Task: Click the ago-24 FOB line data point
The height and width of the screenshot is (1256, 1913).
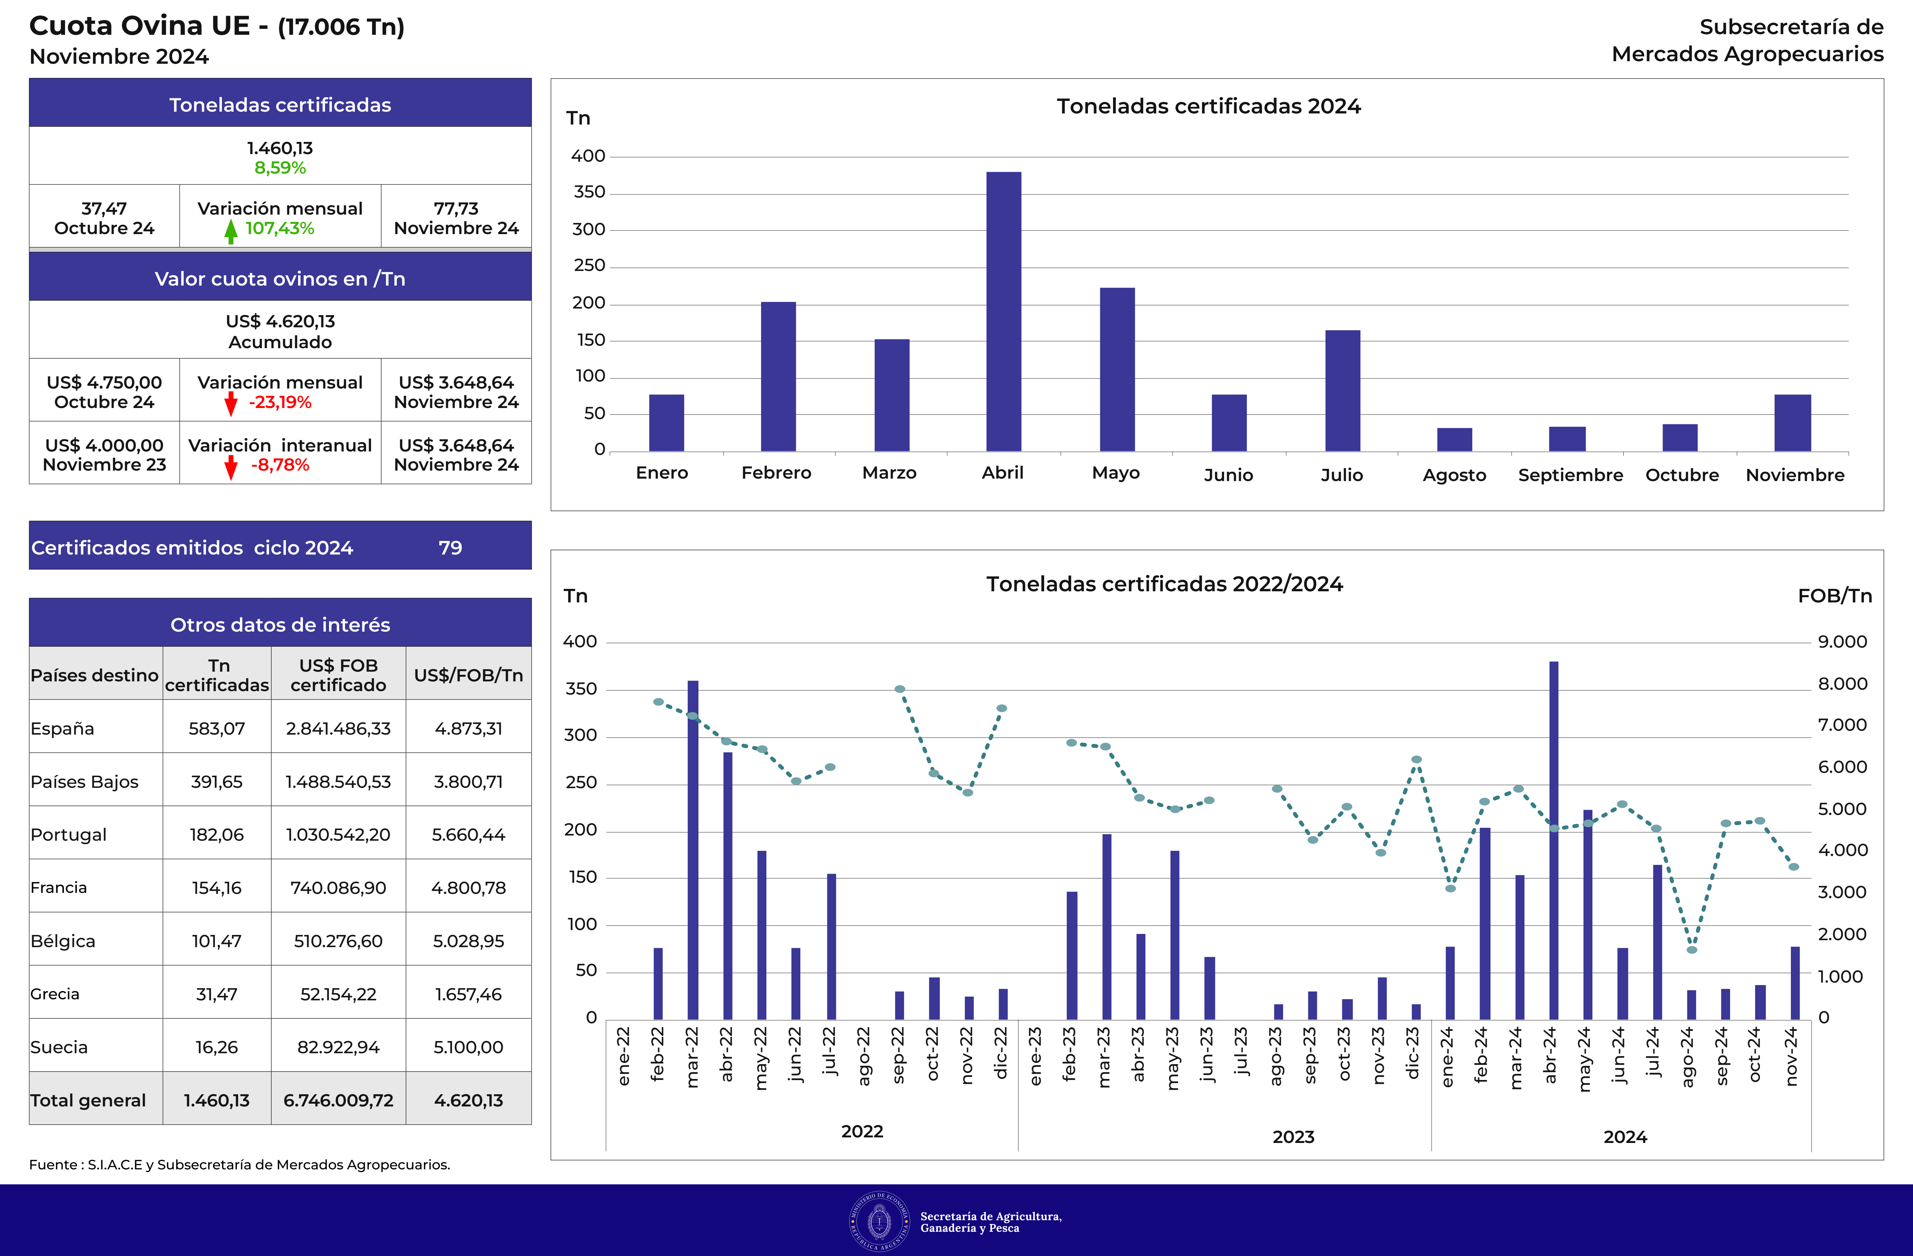Action: coord(1692,950)
